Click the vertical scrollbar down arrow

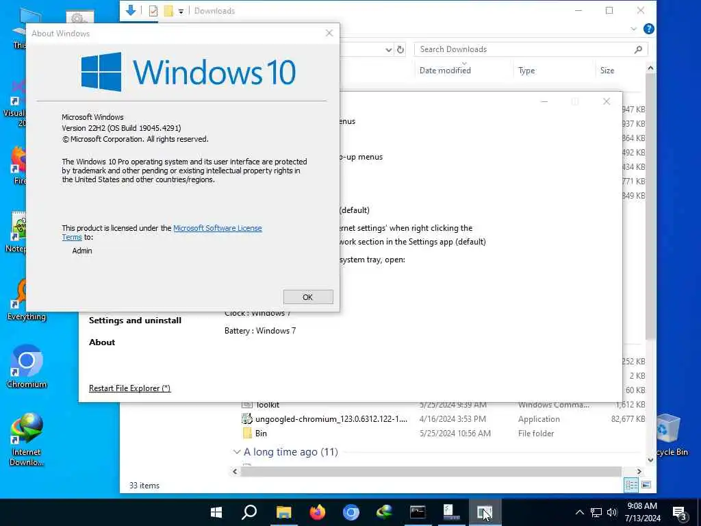click(650, 460)
